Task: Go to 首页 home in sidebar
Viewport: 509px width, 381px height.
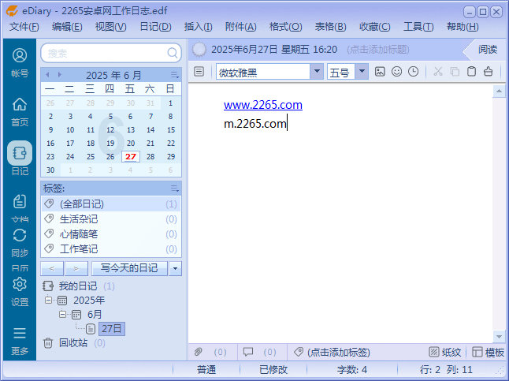Action: tap(20, 110)
